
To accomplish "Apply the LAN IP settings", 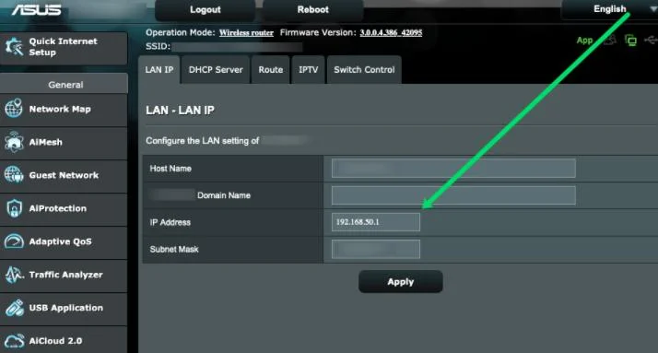I will pos(401,282).
